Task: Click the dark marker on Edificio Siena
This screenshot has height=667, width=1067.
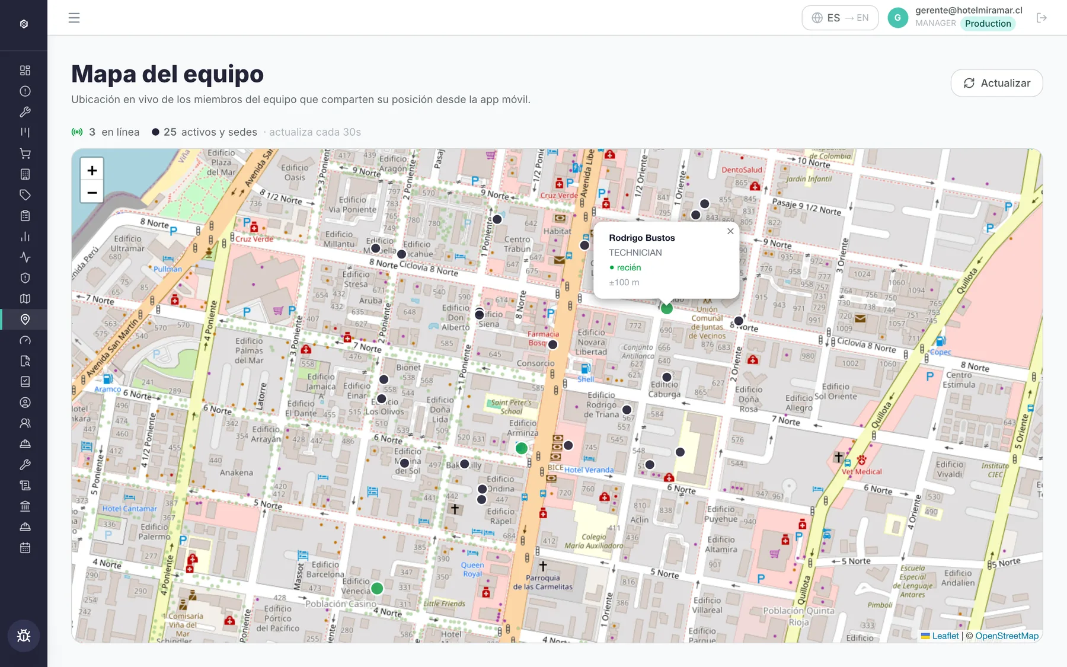Action: 480,314
